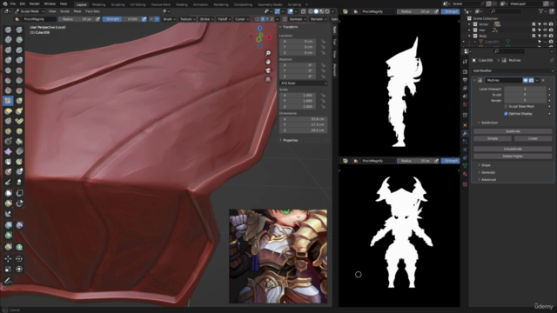This screenshot has height=313, width=557.
Task: Open the Modifiers wrench tab
Action: tap(465, 133)
